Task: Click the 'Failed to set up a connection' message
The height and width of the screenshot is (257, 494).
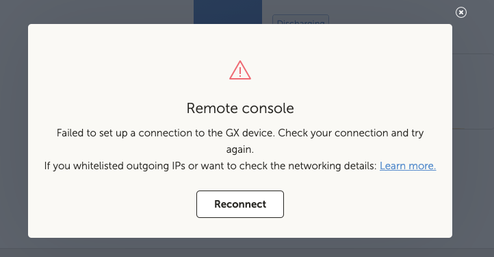Action: pos(166,133)
